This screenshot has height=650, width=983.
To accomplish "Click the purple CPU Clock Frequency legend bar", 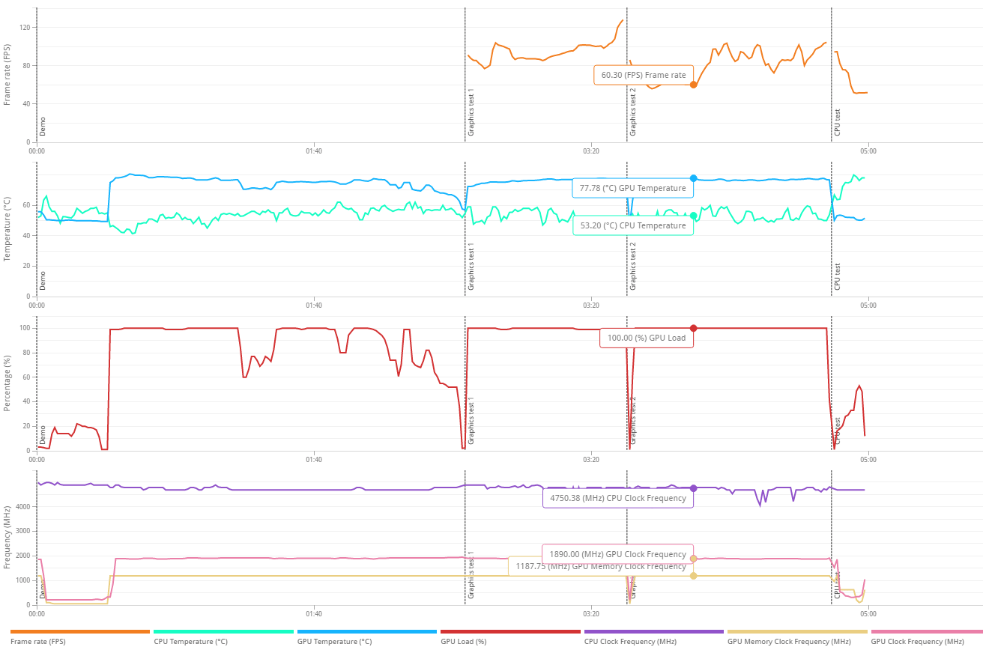I will tap(653, 632).
